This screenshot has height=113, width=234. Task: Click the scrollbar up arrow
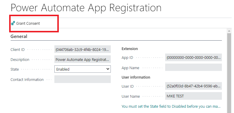point(229,31)
